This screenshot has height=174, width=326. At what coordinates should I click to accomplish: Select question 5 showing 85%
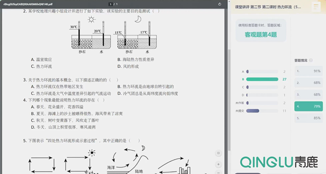click(x=308, y=118)
